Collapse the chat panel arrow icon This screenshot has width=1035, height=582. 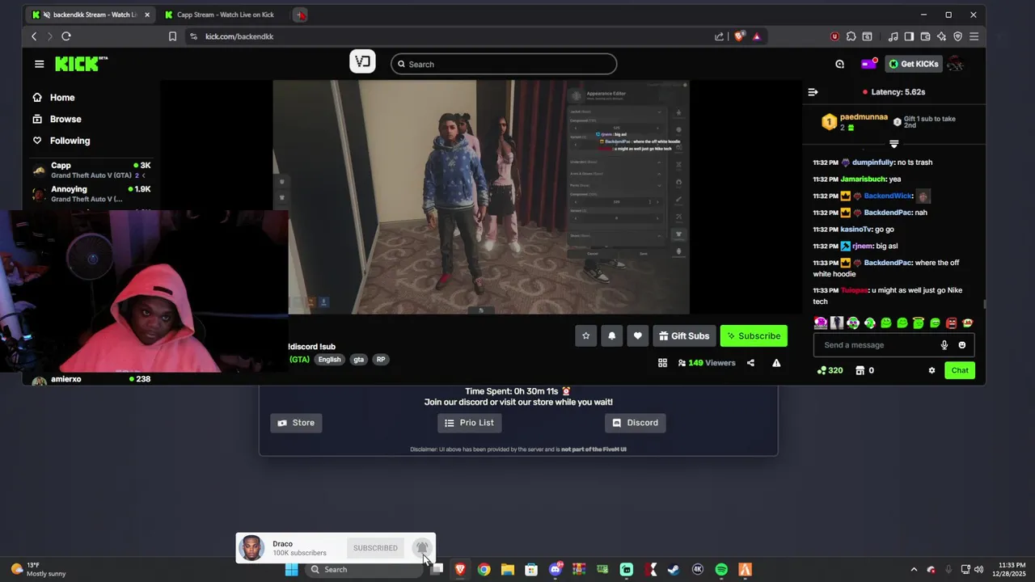(x=813, y=92)
